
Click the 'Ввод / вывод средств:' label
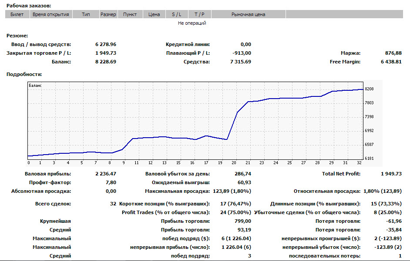tap(41, 44)
